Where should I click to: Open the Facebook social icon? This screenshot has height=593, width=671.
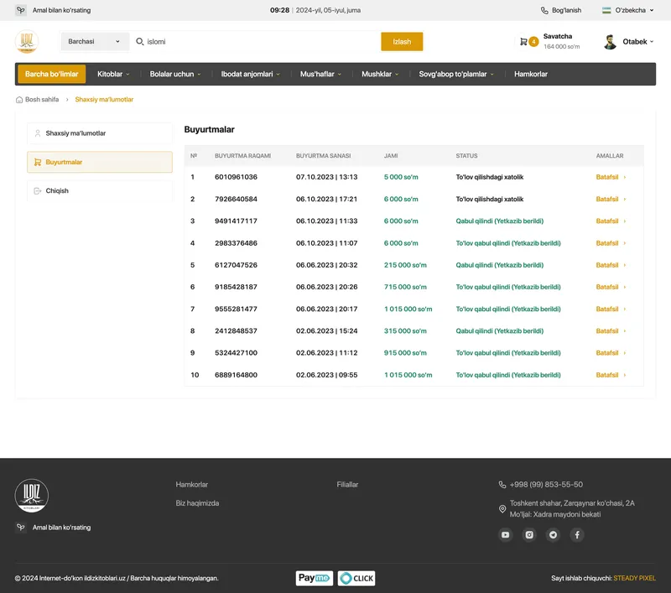click(x=577, y=534)
